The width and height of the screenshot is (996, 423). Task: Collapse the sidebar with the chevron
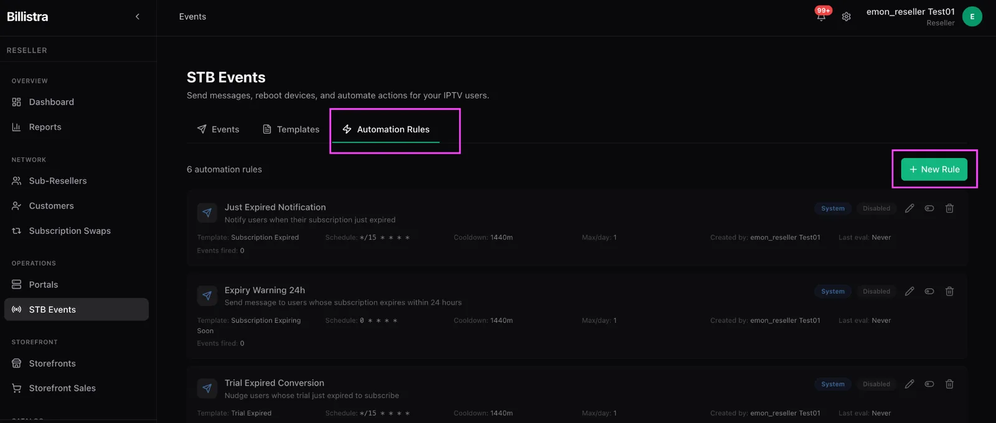click(x=138, y=17)
